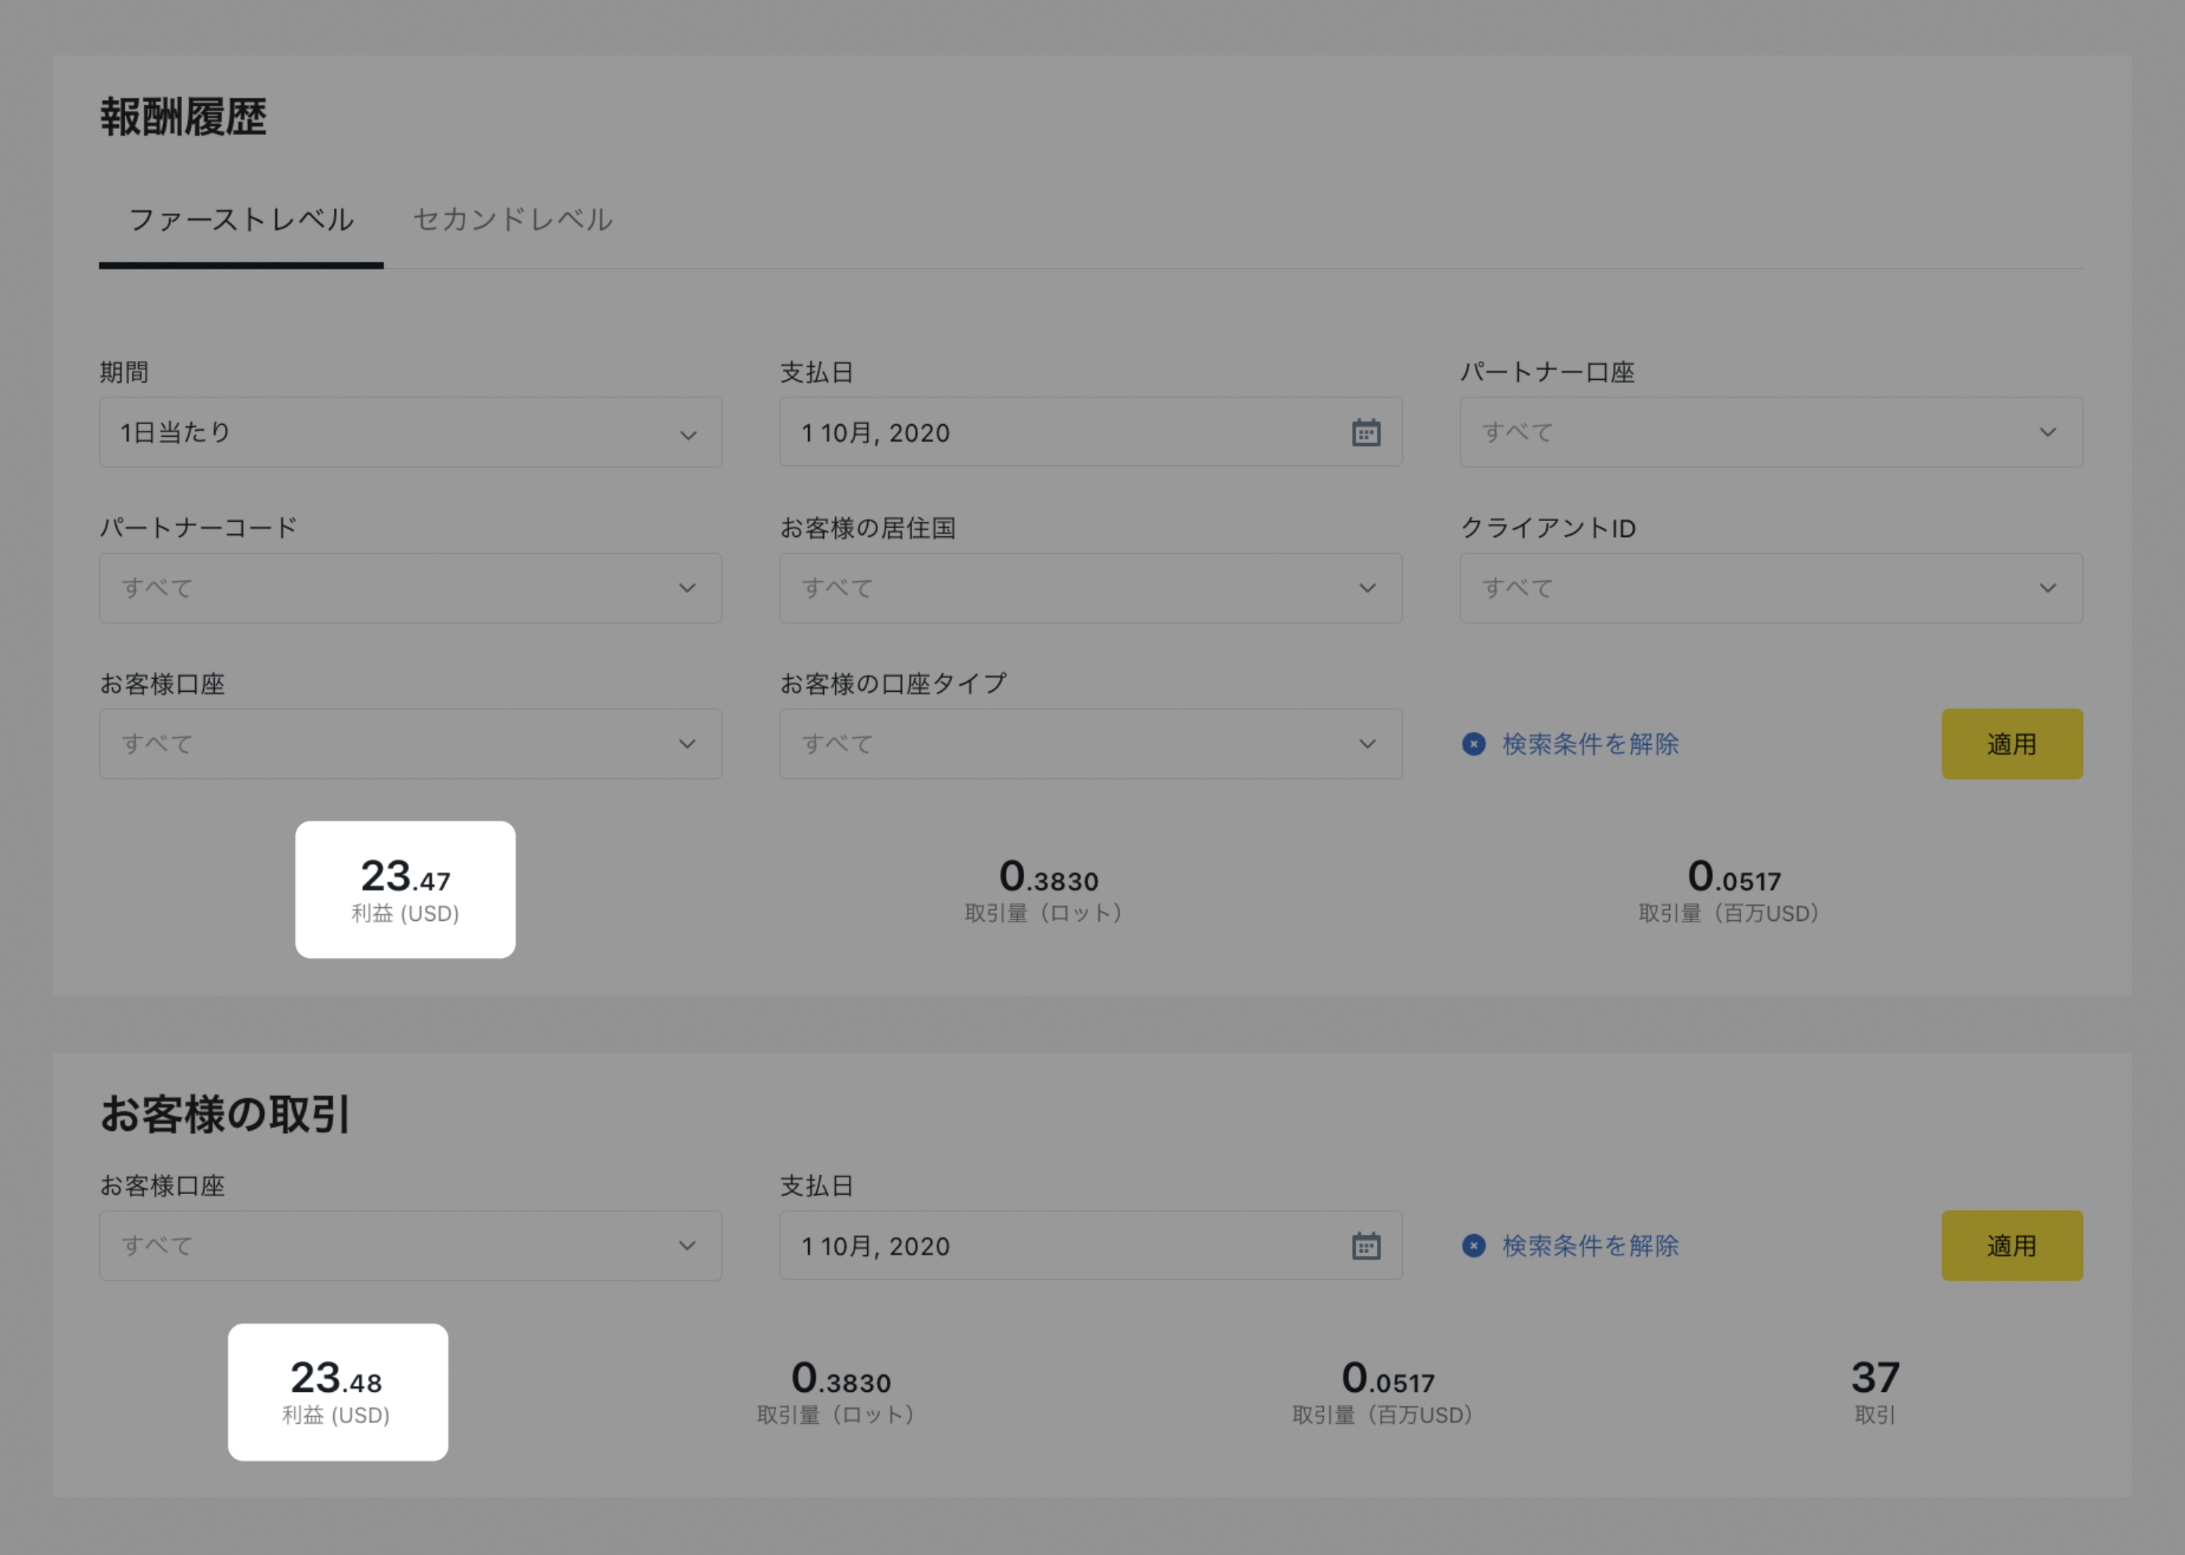Click clear-filter X icon in お客様の取引 section
Viewport: 2185px width, 1555px height.
coord(1473,1246)
